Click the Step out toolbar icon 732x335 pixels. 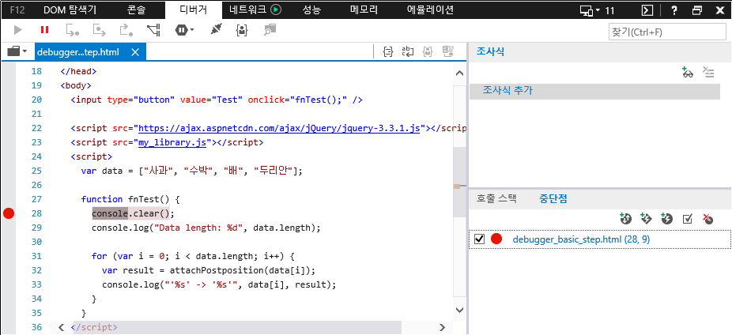pos(126,30)
